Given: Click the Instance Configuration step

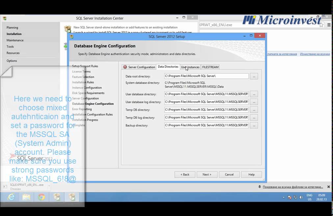Looking at the screenshot, I should click(87, 88).
